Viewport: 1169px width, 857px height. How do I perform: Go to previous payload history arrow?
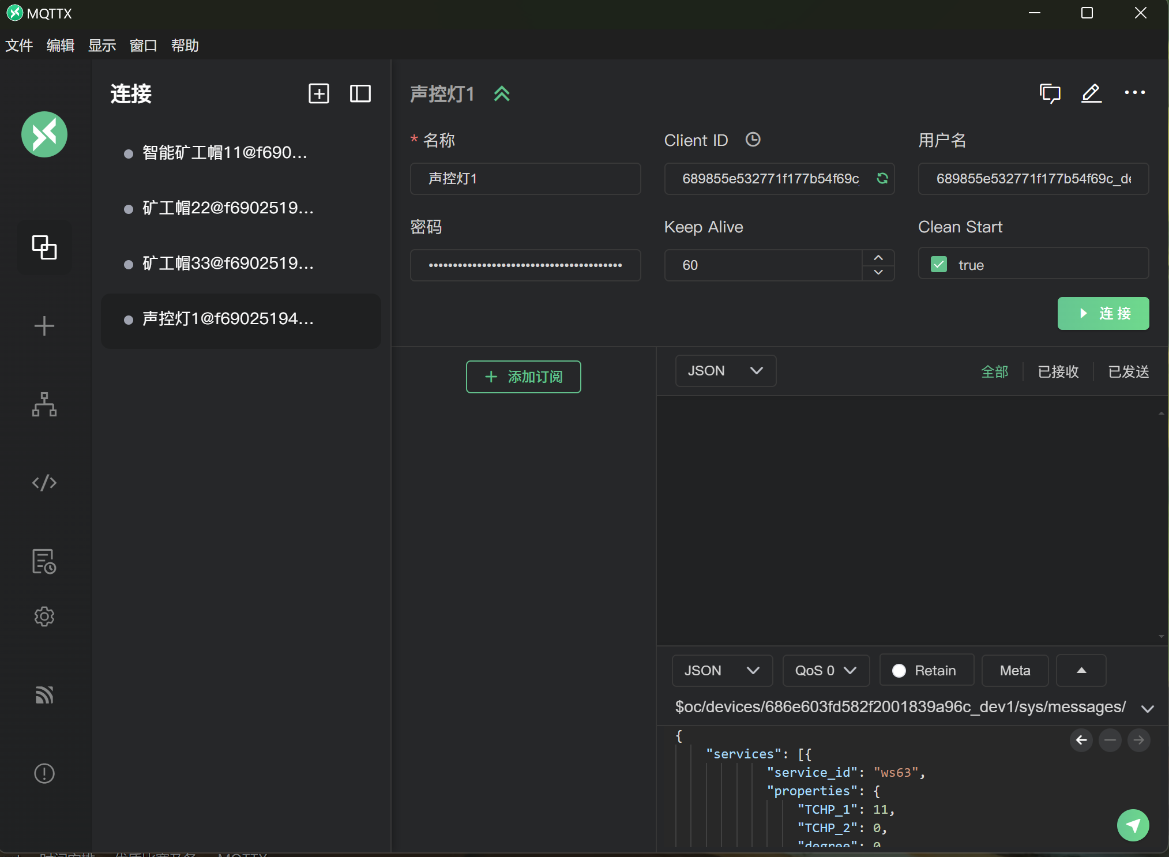1081,740
